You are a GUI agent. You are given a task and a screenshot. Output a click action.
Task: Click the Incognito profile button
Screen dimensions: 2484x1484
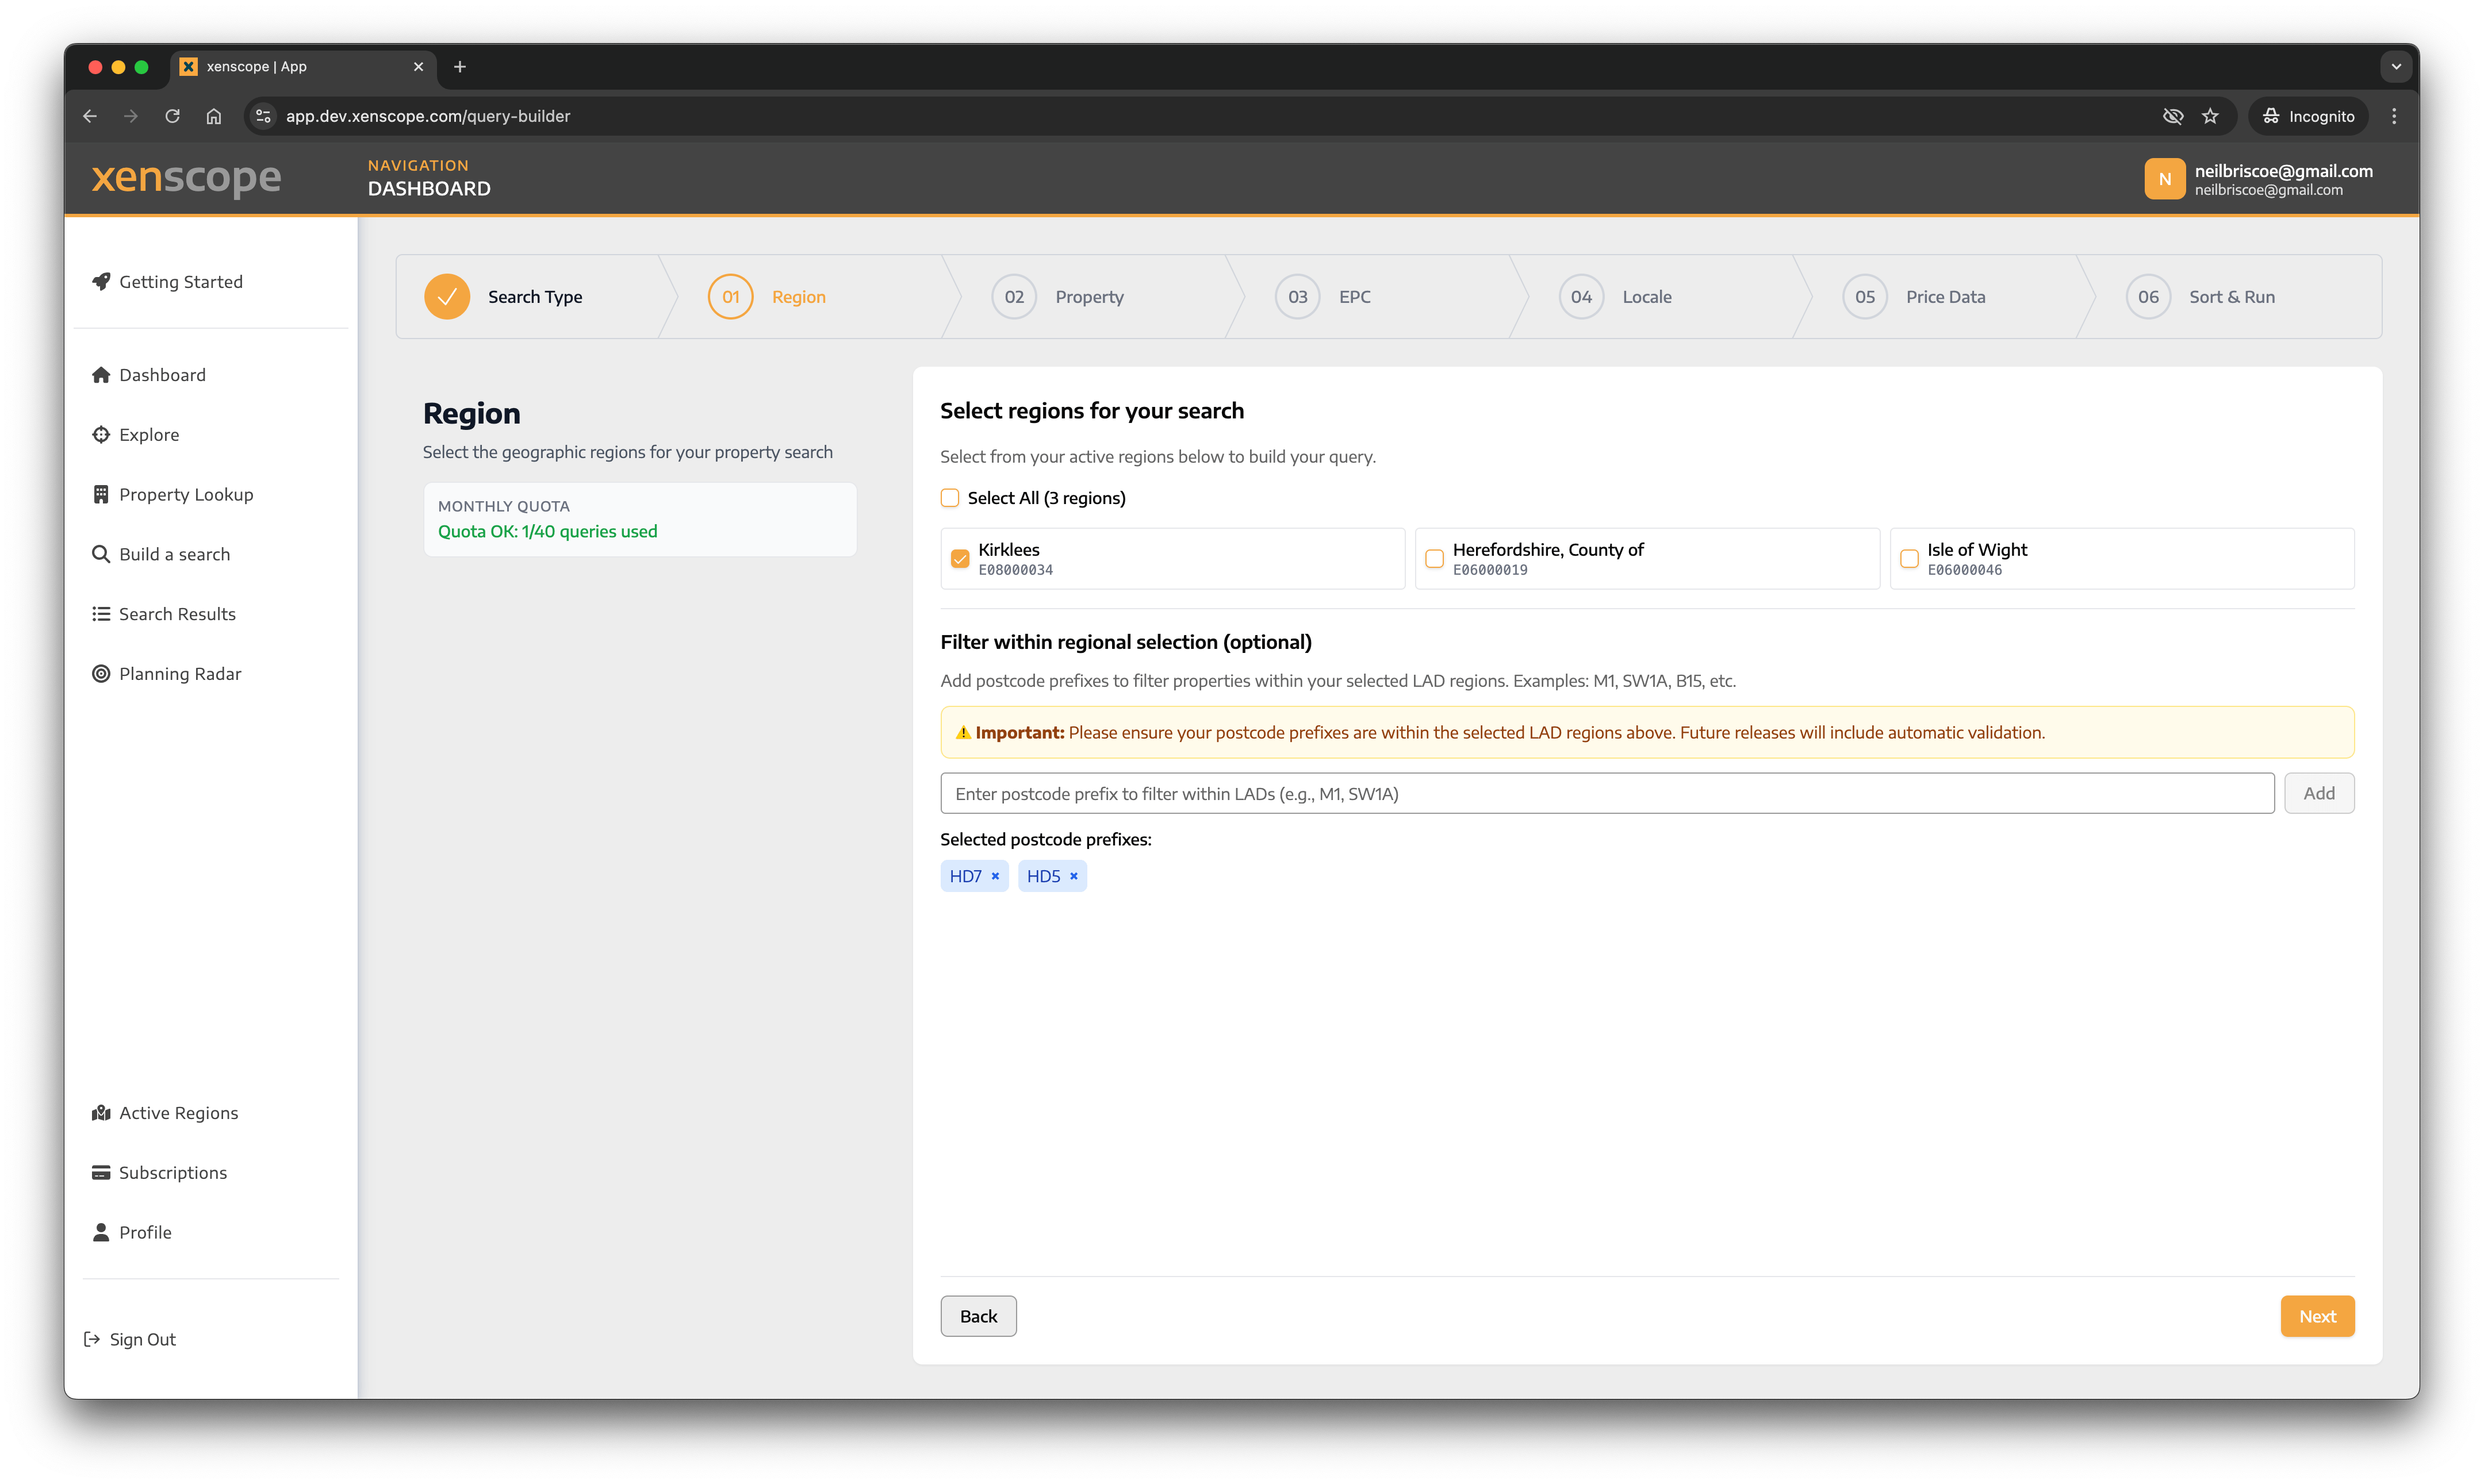pos(2309,116)
